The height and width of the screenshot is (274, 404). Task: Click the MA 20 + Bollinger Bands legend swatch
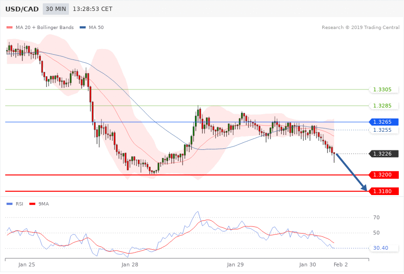click(10, 27)
